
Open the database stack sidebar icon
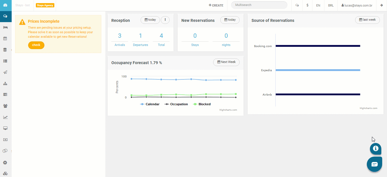click(5, 50)
